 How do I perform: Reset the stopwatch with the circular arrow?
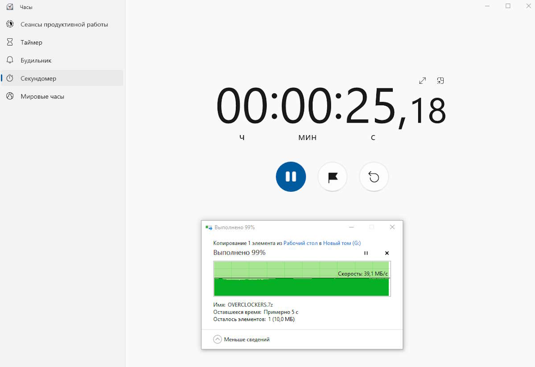pos(374,177)
